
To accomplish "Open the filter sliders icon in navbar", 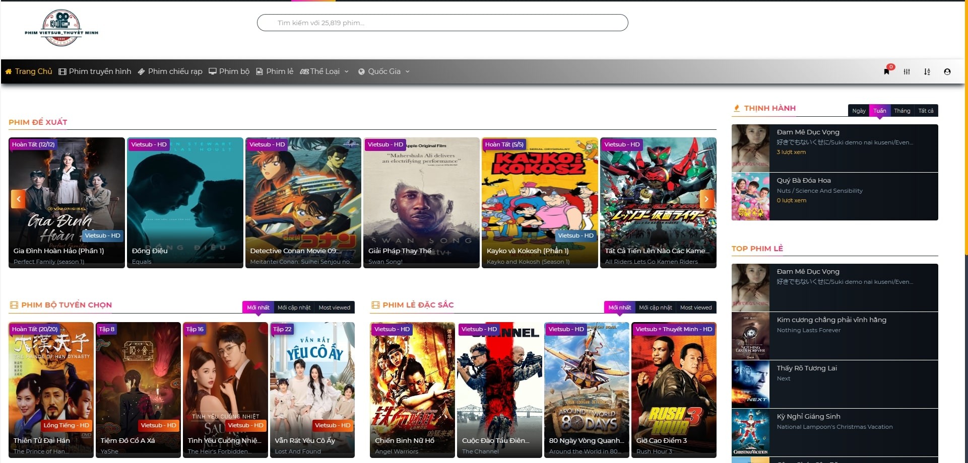I will pos(907,72).
